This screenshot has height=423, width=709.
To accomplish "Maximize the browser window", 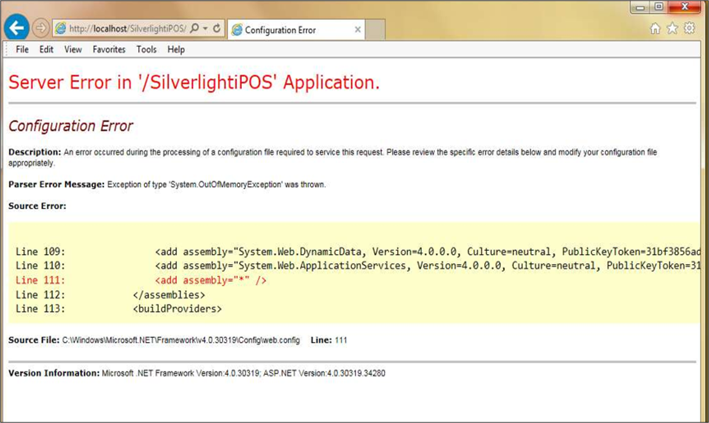I will point(659,7).
